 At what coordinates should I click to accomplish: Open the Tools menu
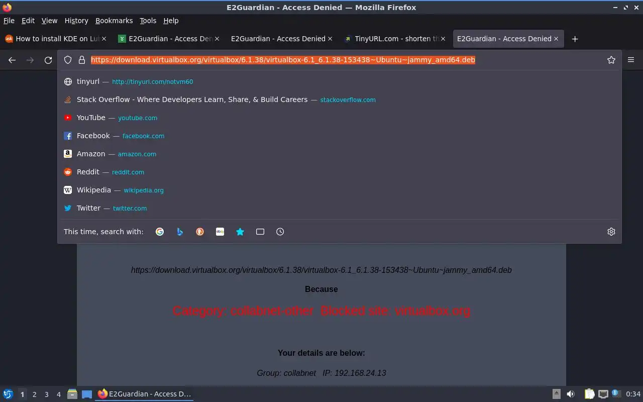coord(148,21)
